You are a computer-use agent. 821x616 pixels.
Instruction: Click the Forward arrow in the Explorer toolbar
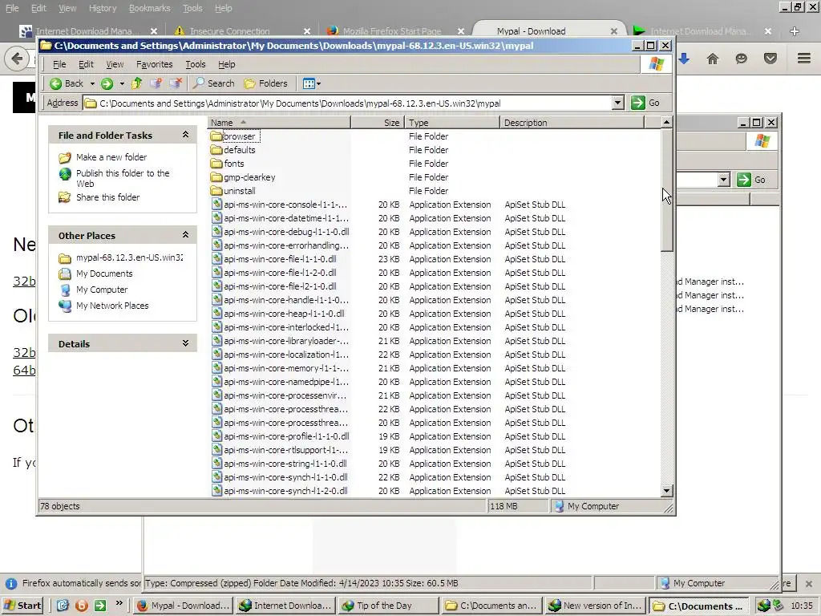107,83
